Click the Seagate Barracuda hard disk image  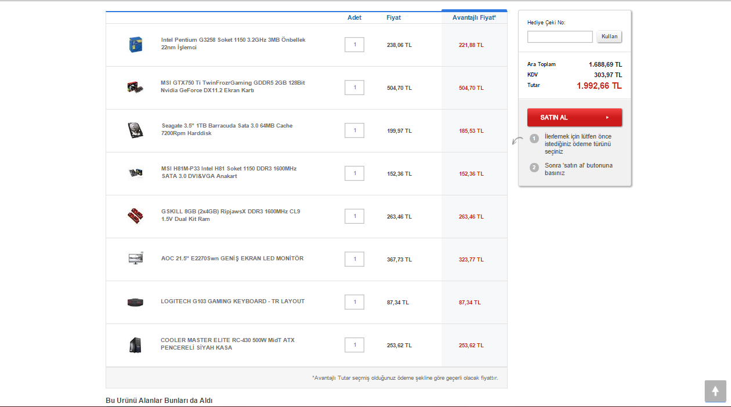click(x=135, y=130)
